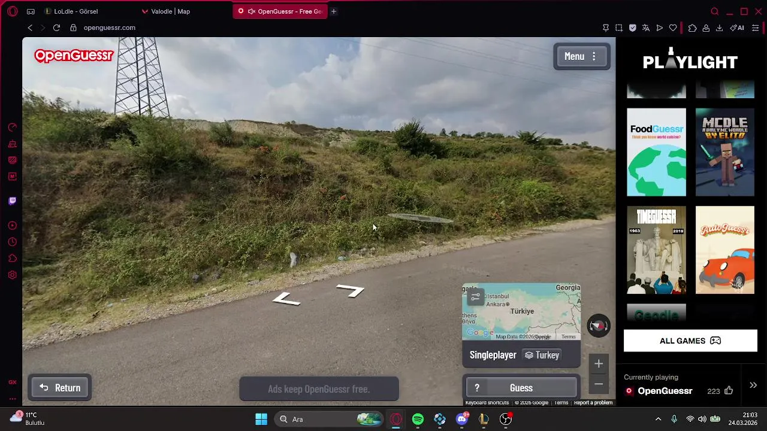Open map layer options toggle

475,296
